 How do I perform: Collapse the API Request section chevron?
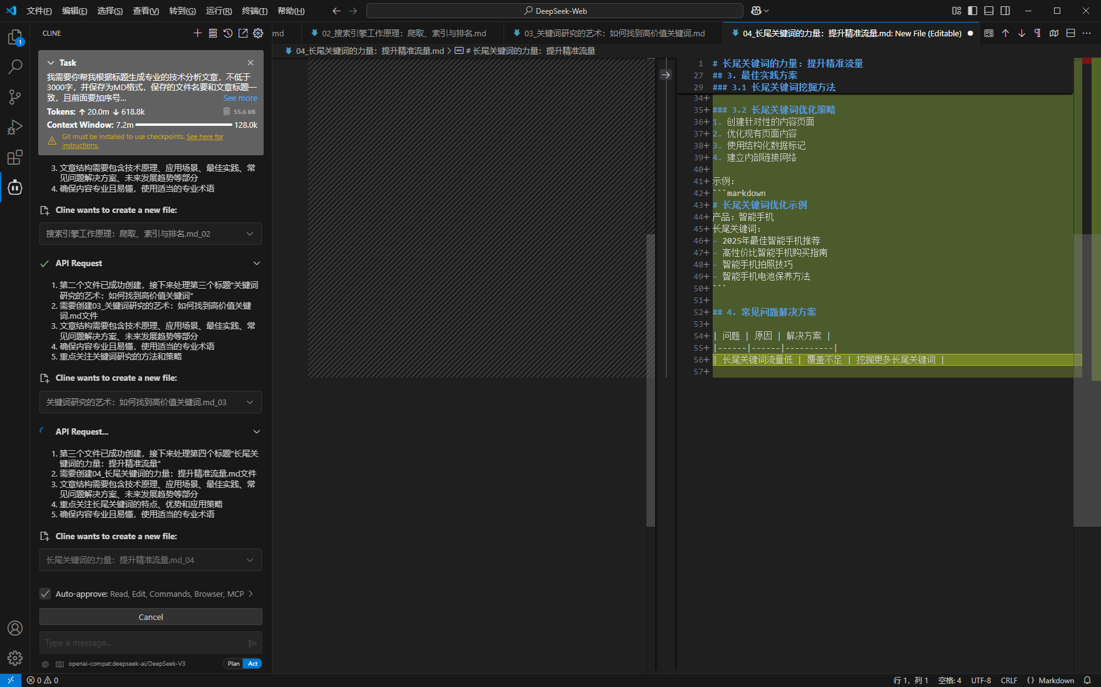256,264
